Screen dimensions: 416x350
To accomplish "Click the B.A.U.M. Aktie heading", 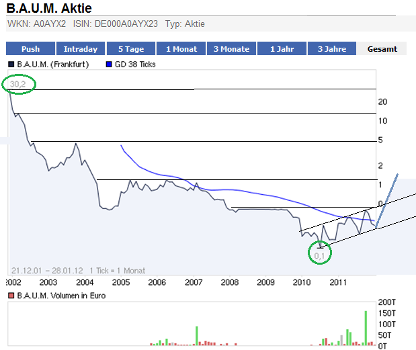I will [50, 9].
